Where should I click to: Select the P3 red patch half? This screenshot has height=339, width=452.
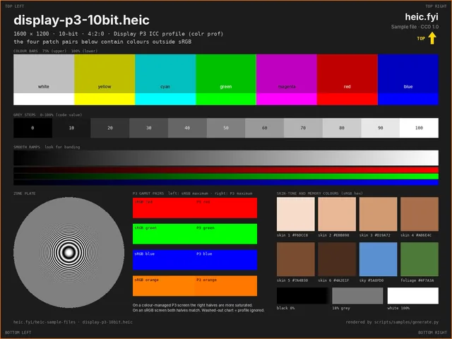226,208
